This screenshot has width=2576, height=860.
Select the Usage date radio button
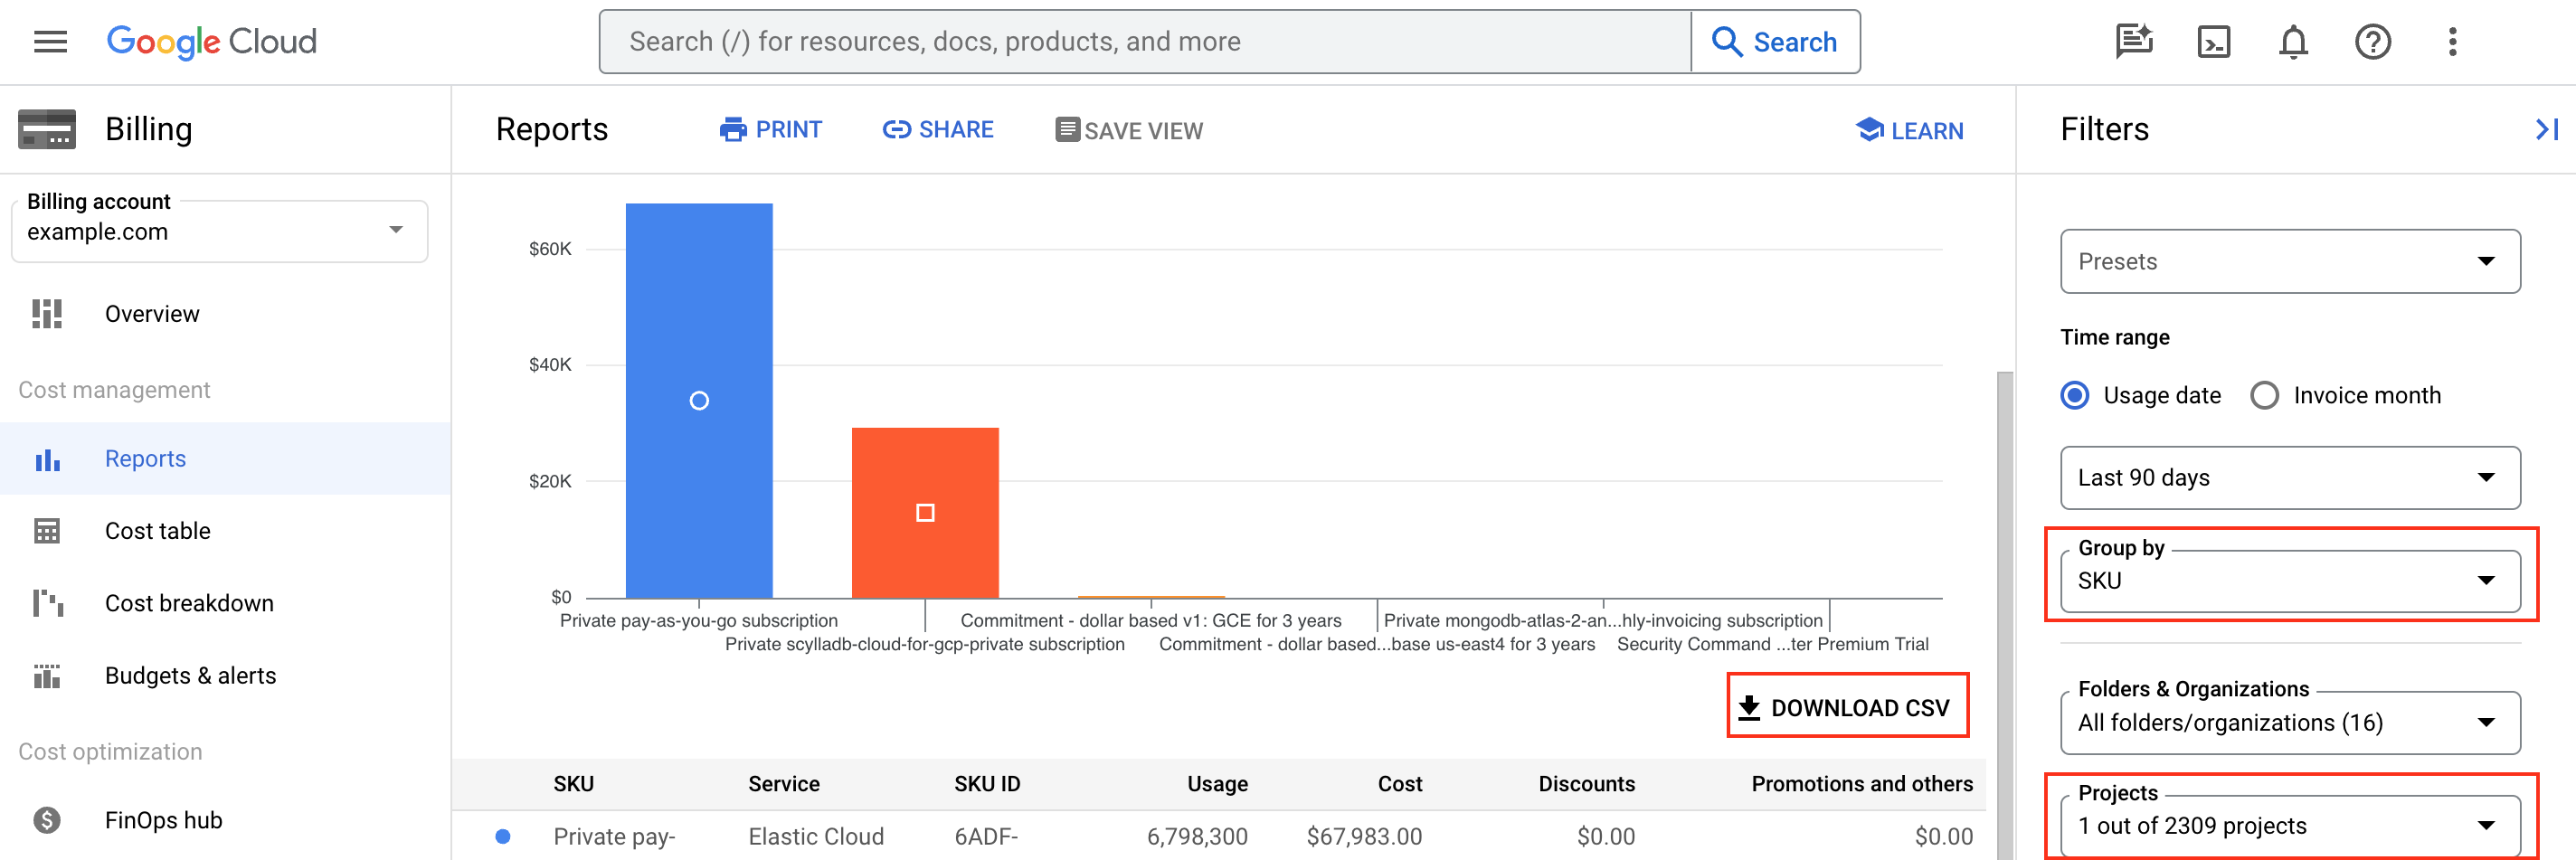(x=2075, y=395)
